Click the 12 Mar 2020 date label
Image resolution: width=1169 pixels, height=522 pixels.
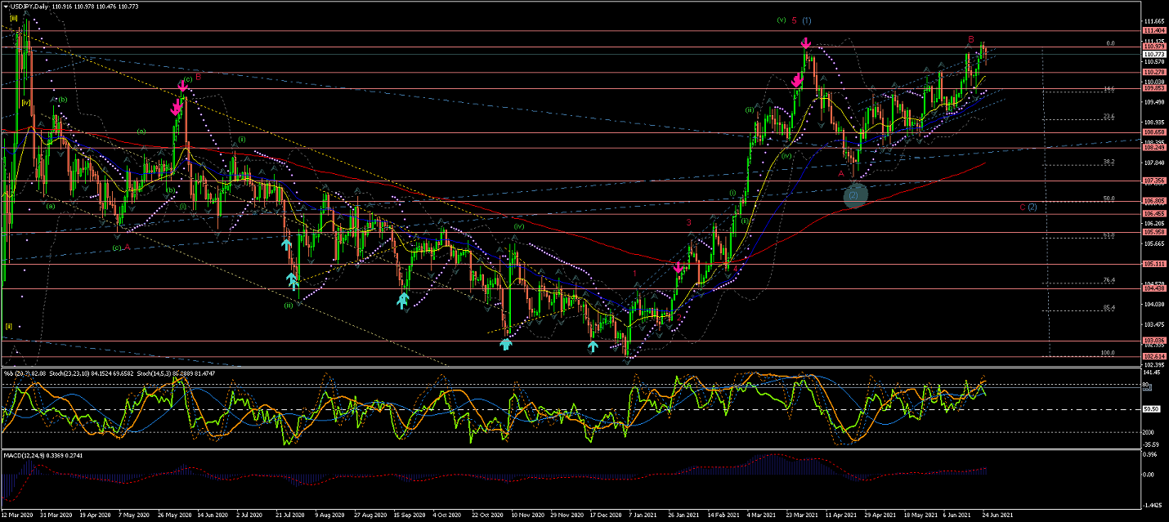tap(17, 515)
